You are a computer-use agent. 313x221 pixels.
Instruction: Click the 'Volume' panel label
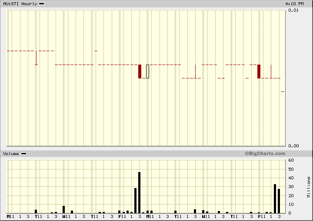[11, 154]
